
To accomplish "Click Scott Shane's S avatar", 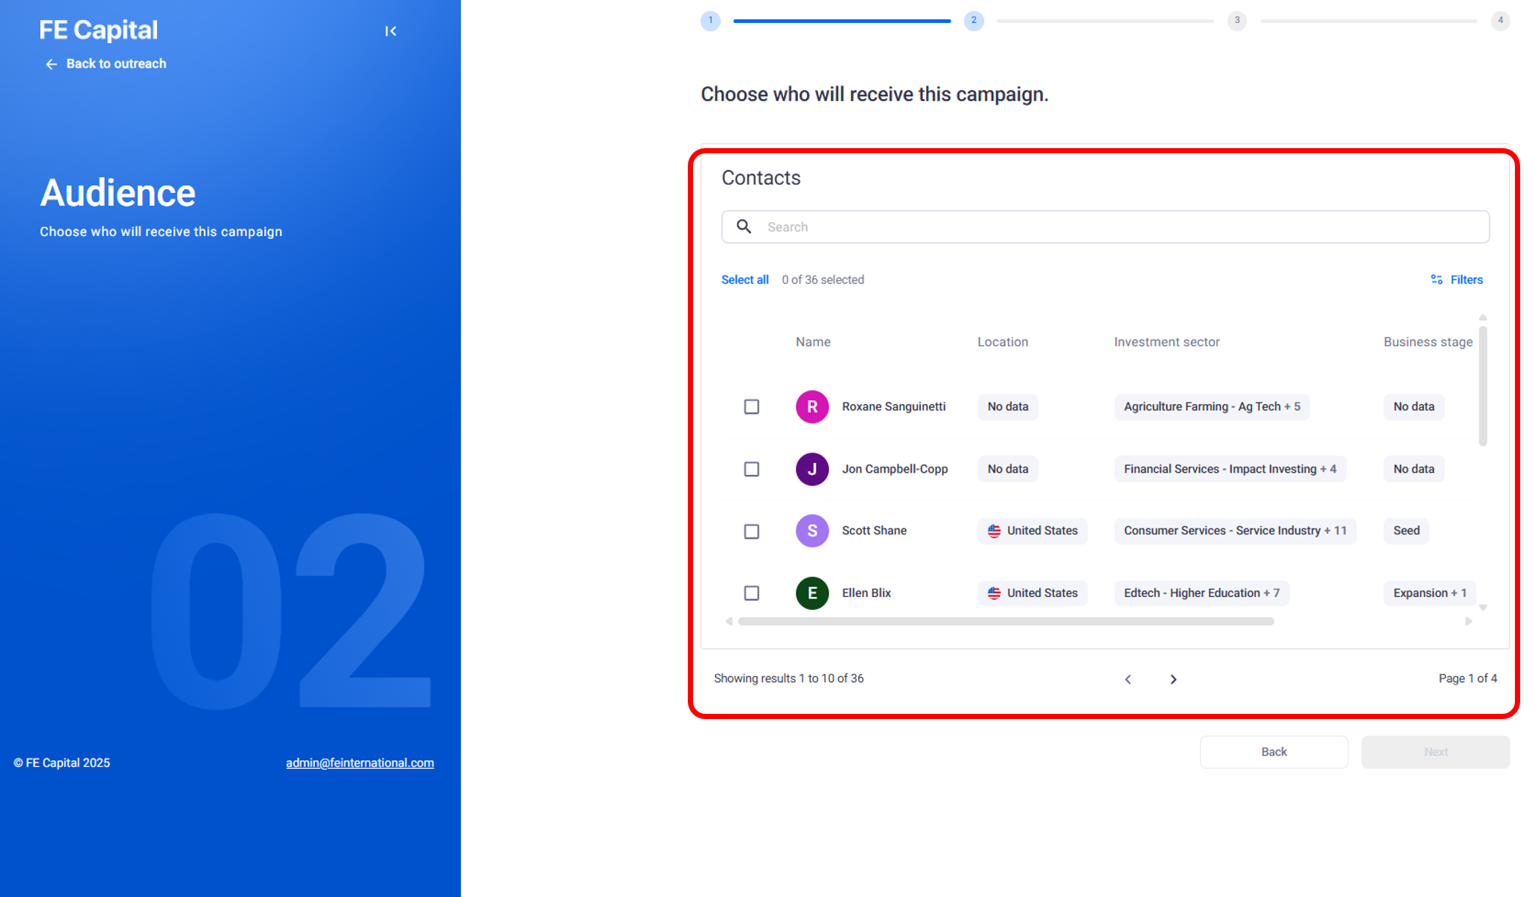I will pos(811,531).
